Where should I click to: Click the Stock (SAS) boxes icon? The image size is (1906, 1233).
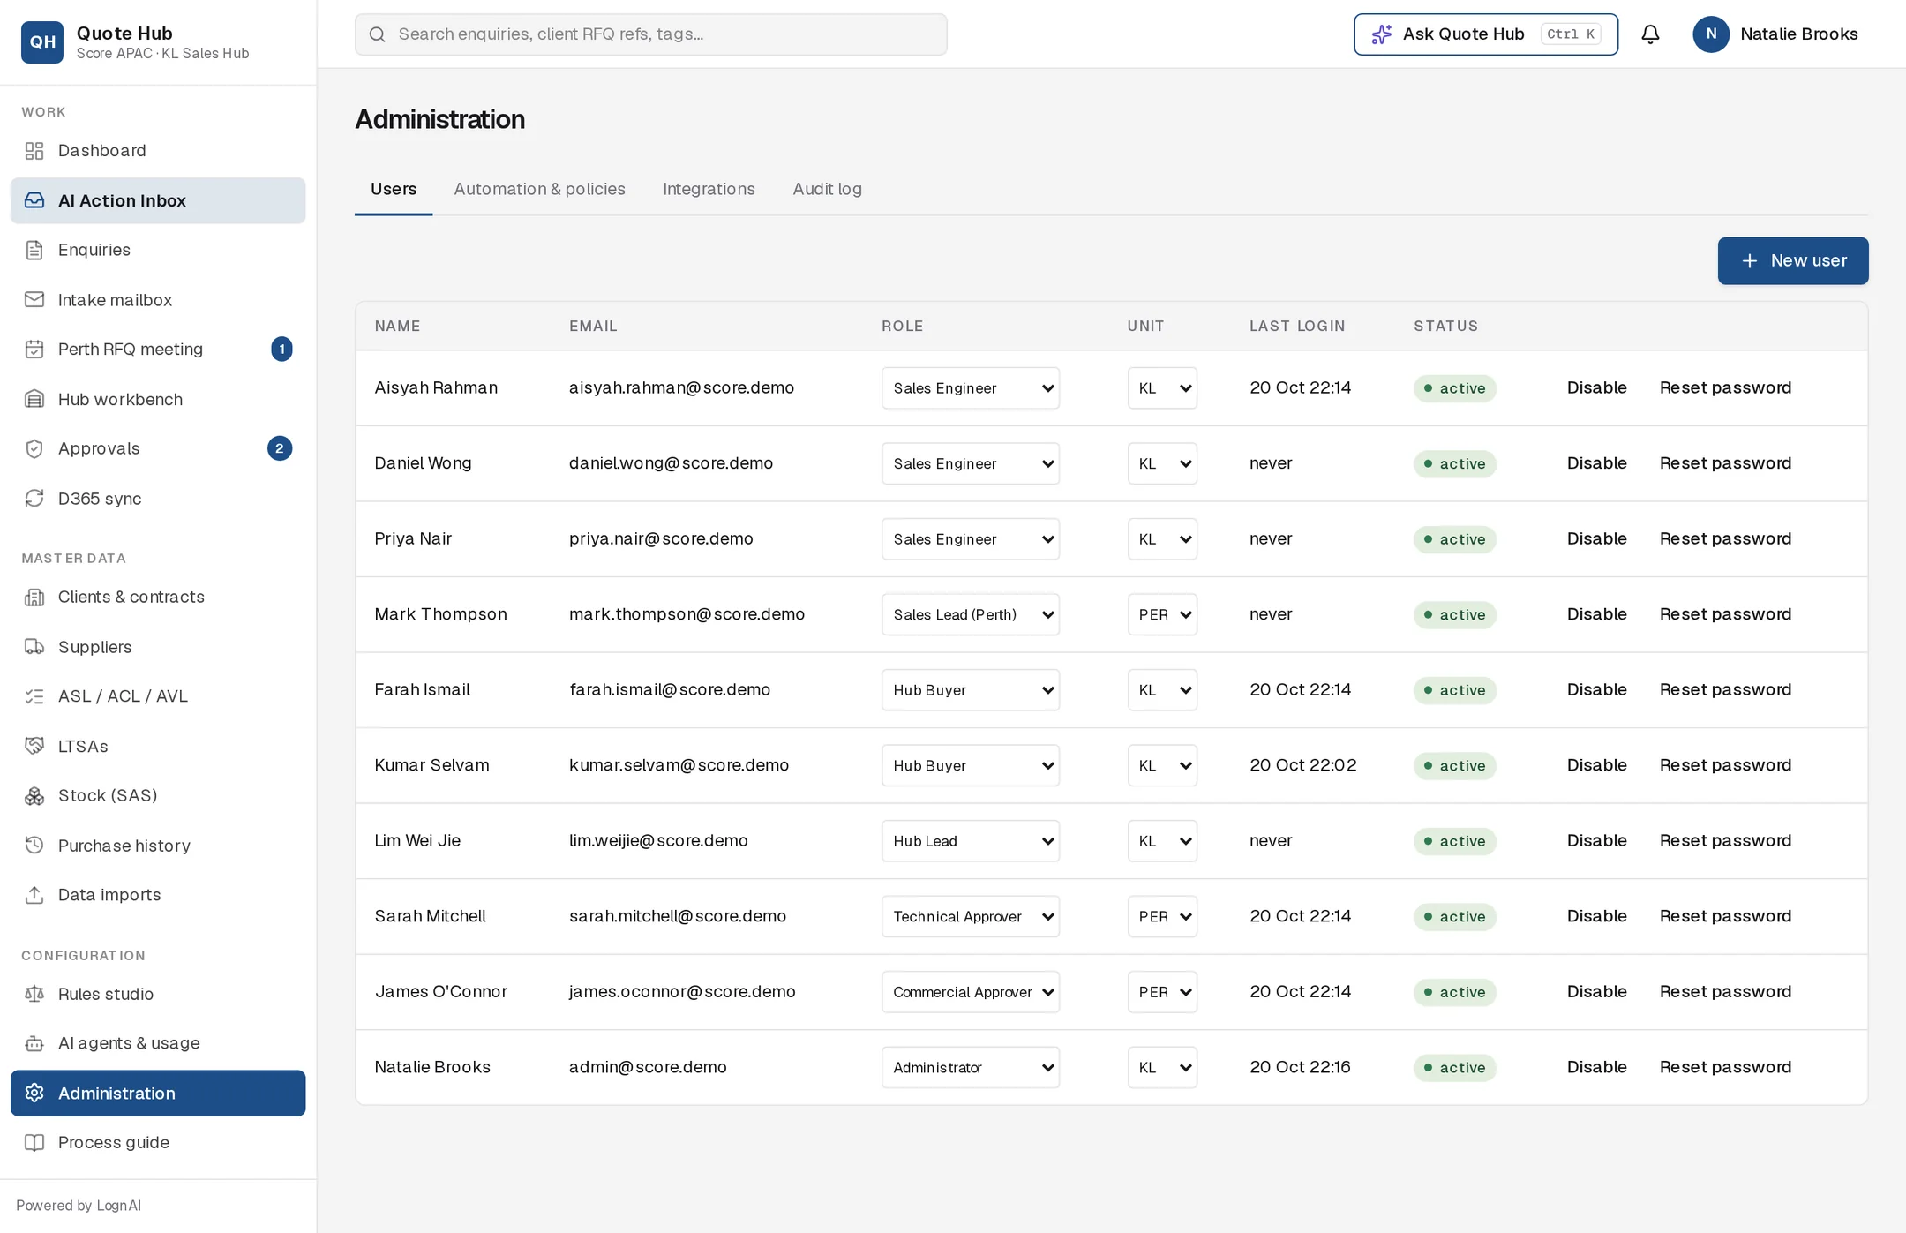(x=34, y=796)
